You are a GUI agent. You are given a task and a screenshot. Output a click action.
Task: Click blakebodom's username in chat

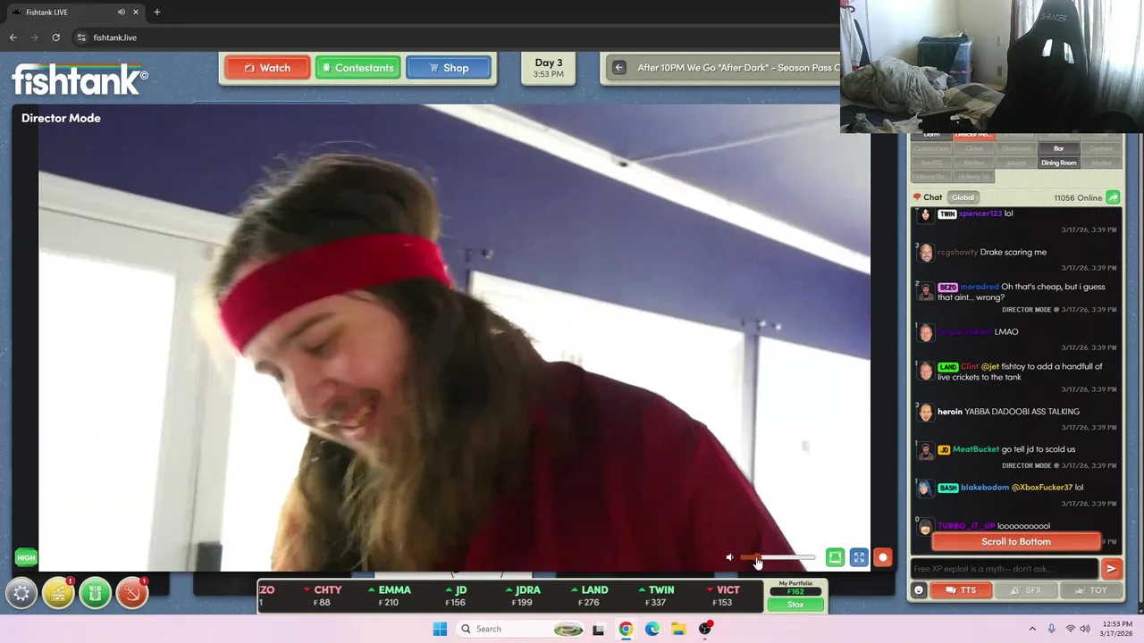pos(985,488)
